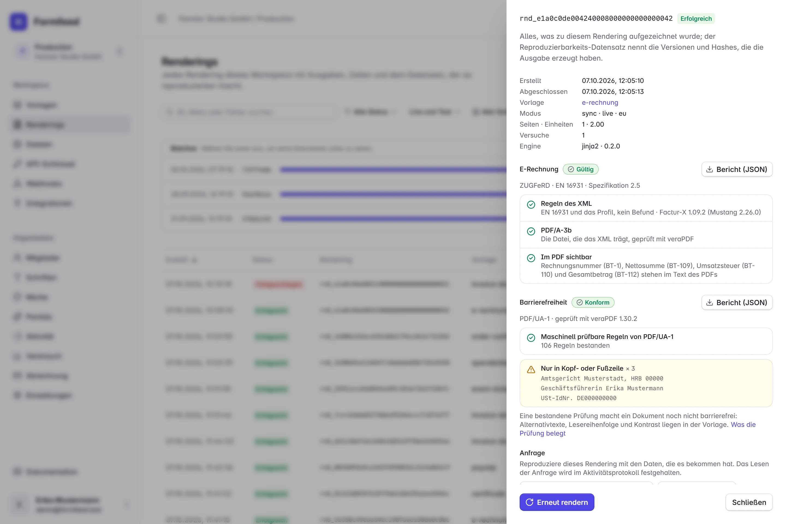
Task: Click download icon in E-Rechnung report button
Action: (x=709, y=169)
